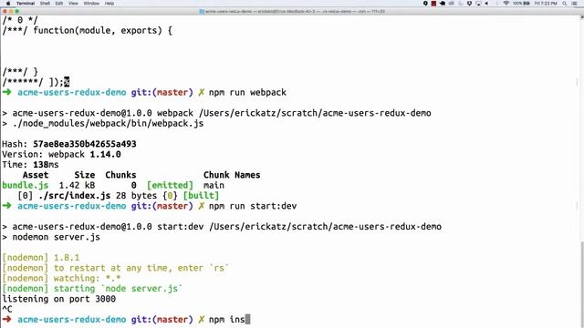Click the red prompt arrow on last line
This screenshot has height=328, width=584.
(7, 320)
